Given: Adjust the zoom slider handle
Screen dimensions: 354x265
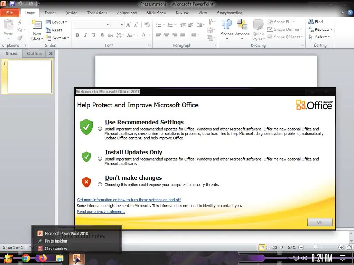Looking at the screenshot, I should pyautogui.click(x=315, y=247).
